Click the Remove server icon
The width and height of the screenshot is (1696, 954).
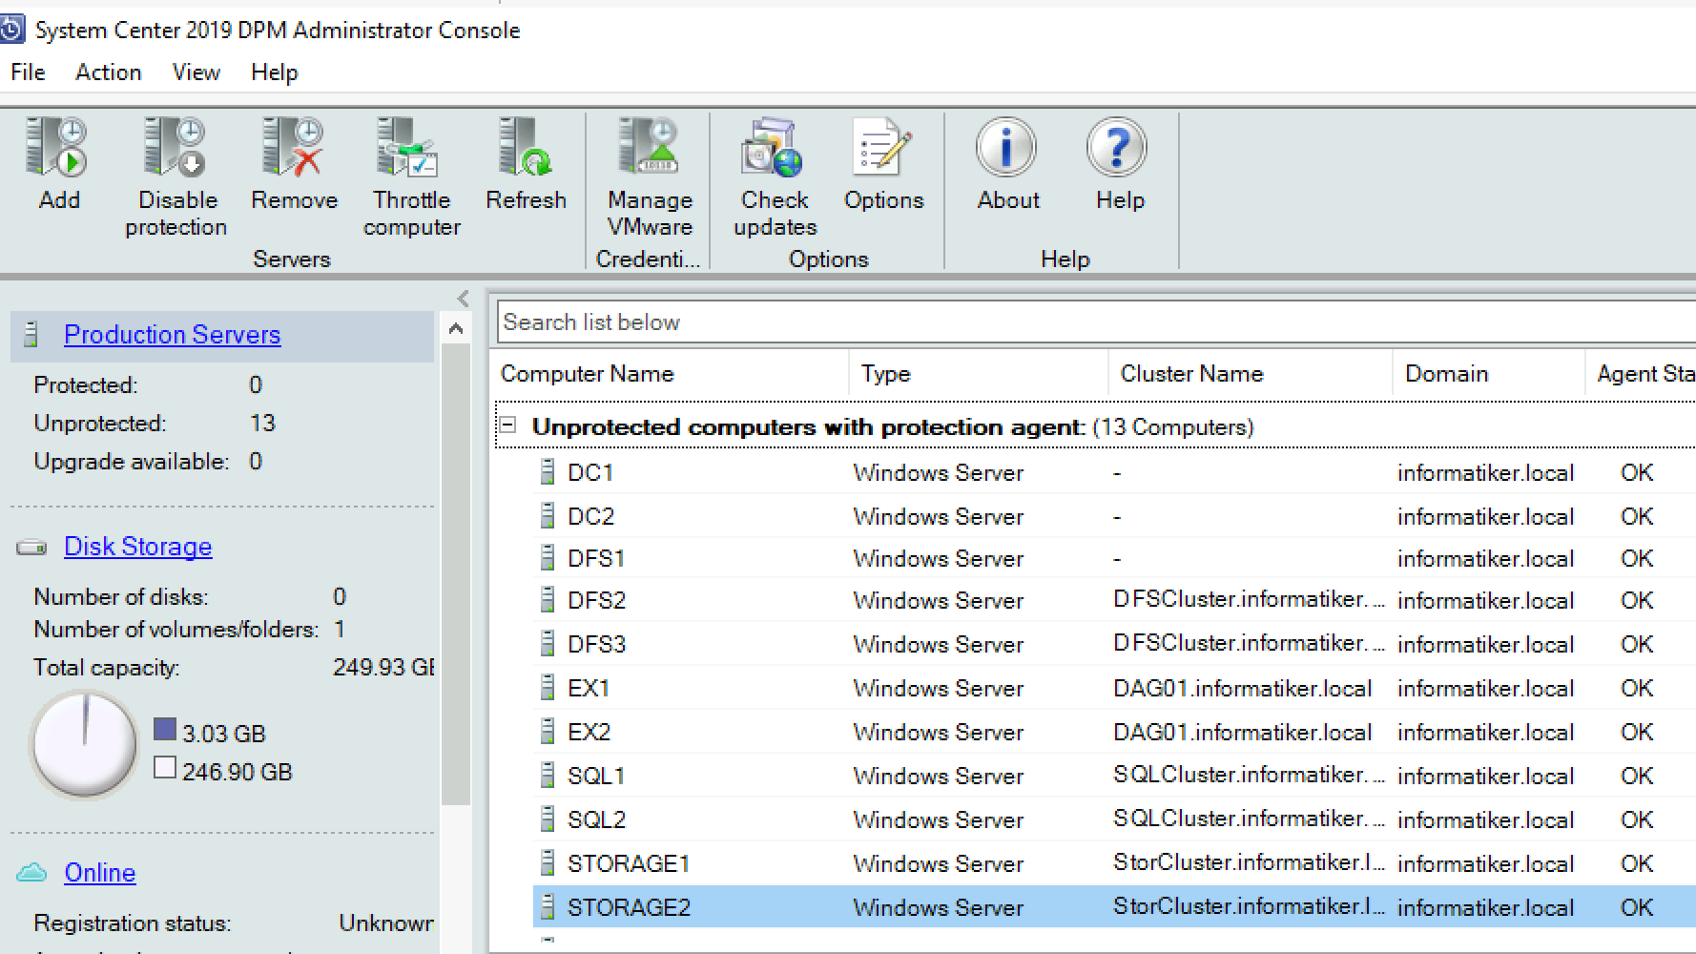point(293,148)
